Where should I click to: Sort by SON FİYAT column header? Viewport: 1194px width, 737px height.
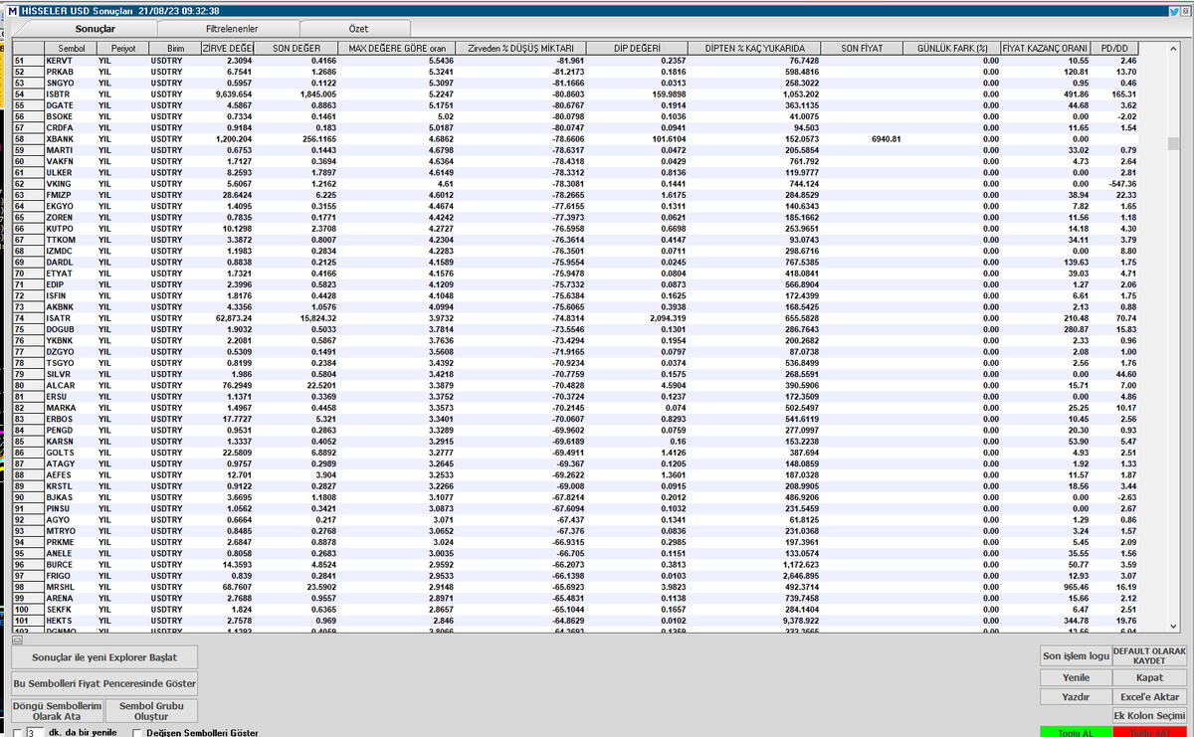(862, 48)
